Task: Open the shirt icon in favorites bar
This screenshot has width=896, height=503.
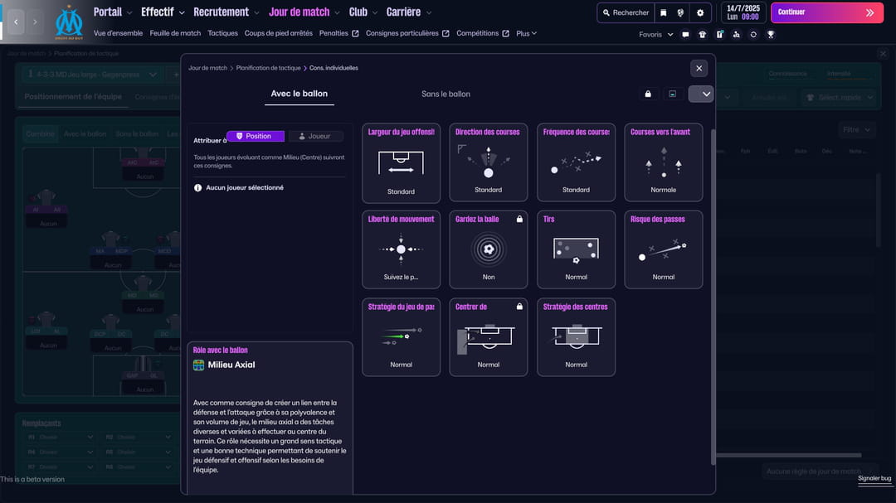Action: (702, 35)
